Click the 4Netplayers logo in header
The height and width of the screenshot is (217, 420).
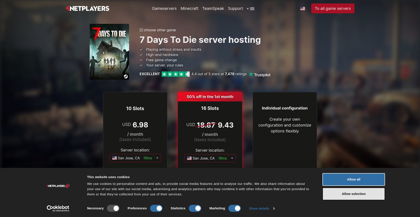[x=87, y=8]
